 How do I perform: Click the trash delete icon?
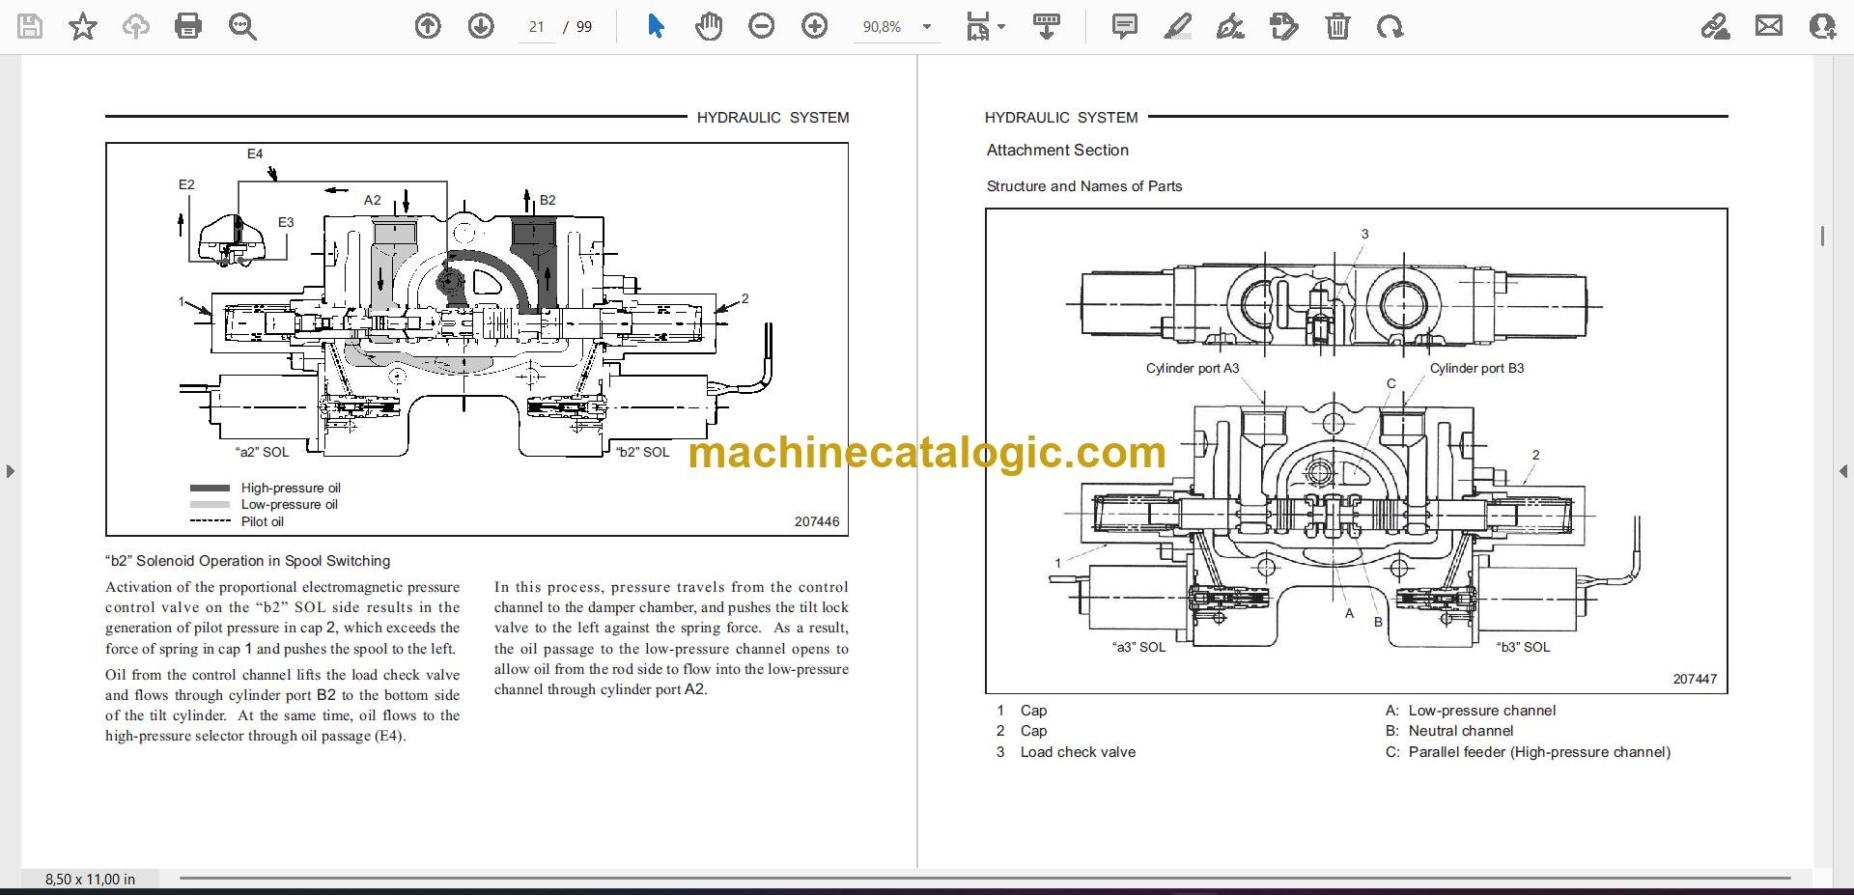(x=1337, y=26)
